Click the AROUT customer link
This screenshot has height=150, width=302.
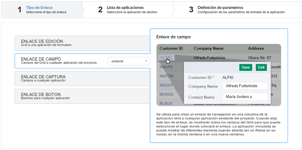click(x=167, y=86)
